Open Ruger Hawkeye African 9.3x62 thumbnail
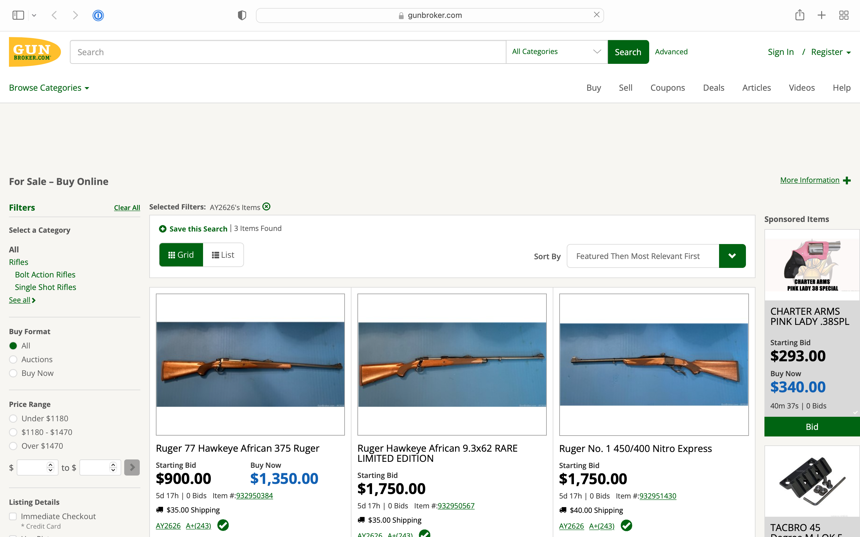 point(452,364)
